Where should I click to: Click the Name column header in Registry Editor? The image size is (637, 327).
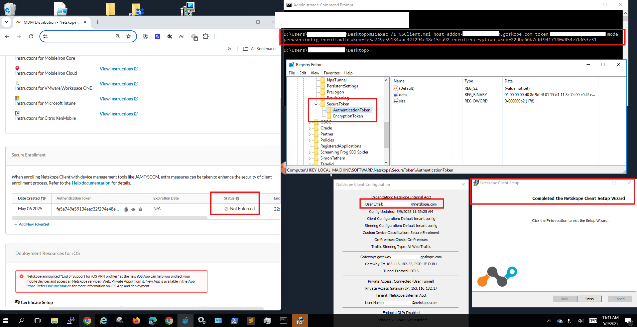pyautogui.click(x=426, y=81)
